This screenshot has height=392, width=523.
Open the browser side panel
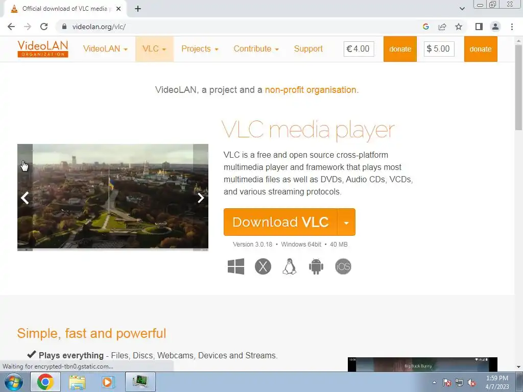[x=479, y=27]
